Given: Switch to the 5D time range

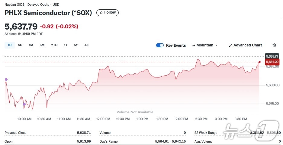Looking at the screenshot, I should point(20,45).
